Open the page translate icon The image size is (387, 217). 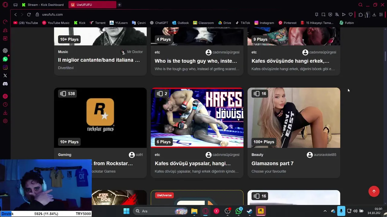click(337, 14)
